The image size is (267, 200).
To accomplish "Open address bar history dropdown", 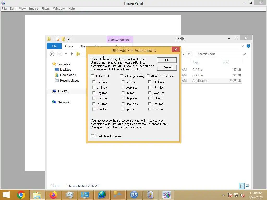I will click(x=183, y=54).
